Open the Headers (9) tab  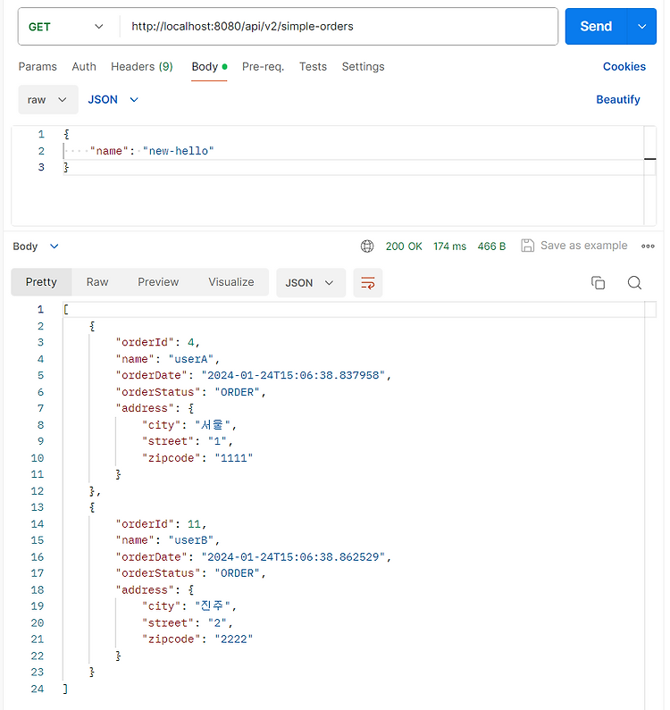pos(142,67)
